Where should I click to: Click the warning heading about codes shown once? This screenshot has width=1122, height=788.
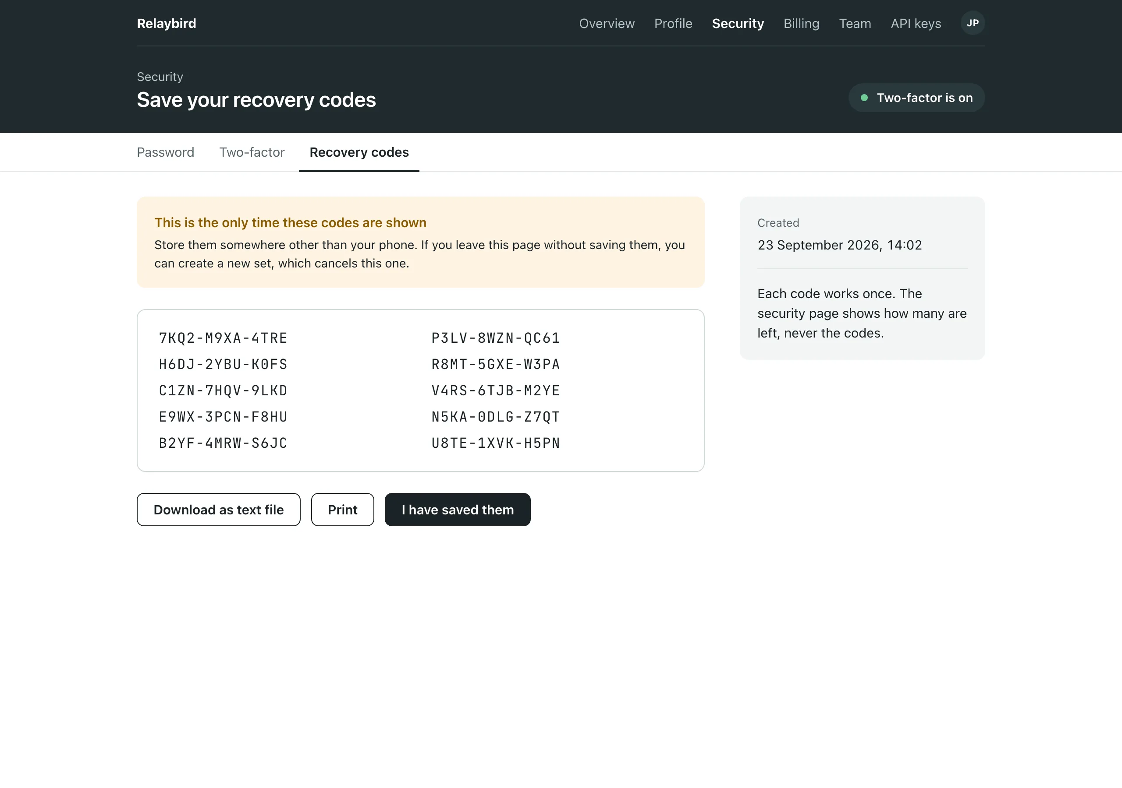tap(290, 223)
